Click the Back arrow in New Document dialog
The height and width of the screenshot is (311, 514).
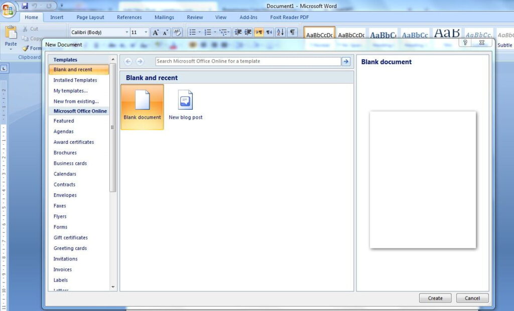click(128, 61)
